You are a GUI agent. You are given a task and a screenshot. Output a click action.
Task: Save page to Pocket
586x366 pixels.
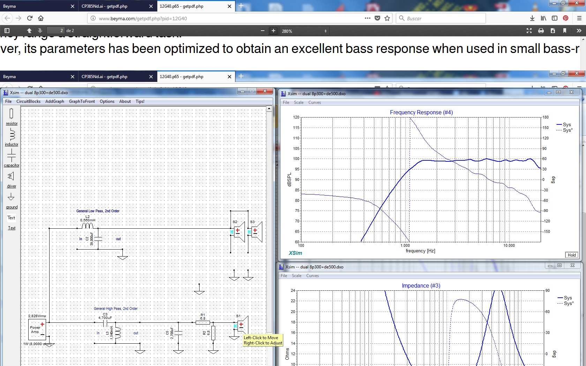pyautogui.click(x=377, y=18)
